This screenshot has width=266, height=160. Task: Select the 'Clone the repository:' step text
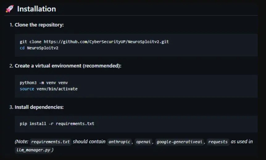[x=39, y=25]
